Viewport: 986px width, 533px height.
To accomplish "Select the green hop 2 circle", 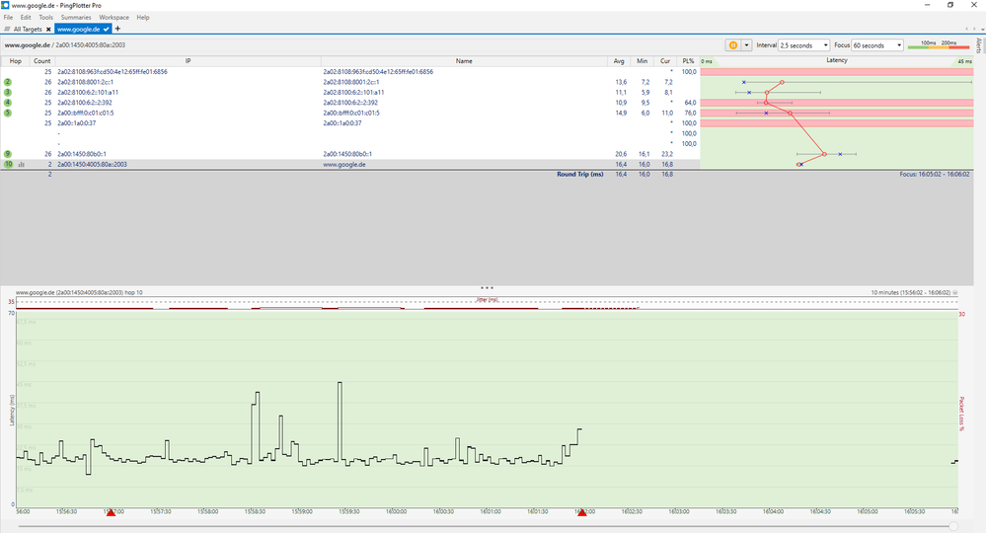I will [8, 82].
